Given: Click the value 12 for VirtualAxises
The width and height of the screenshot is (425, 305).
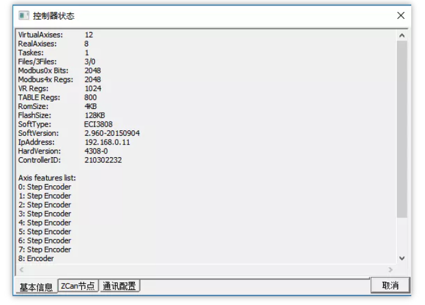Looking at the screenshot, I should click(89, 35).
